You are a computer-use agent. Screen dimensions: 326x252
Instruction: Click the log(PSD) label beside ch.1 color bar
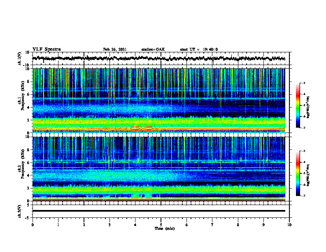(x=308, y=107)
